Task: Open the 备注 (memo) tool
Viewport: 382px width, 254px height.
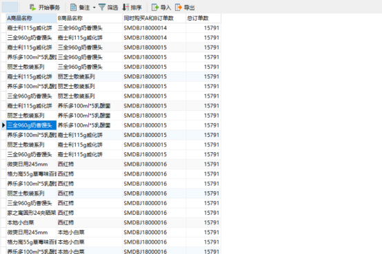Action: click(x=80, y=8)
